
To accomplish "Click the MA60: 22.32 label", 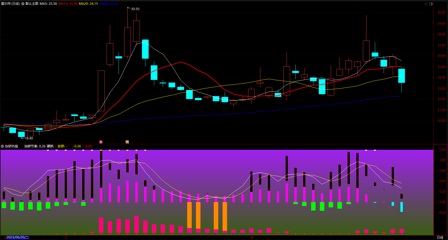I will point(109,4).
